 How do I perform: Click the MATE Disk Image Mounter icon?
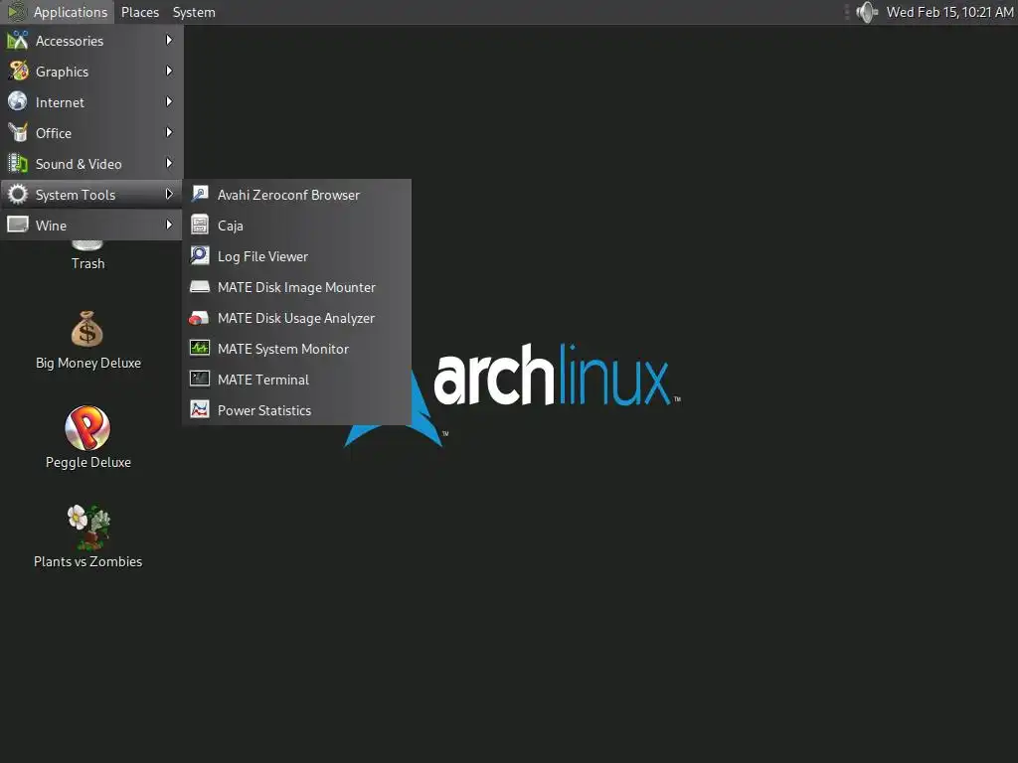coord(199,287)
